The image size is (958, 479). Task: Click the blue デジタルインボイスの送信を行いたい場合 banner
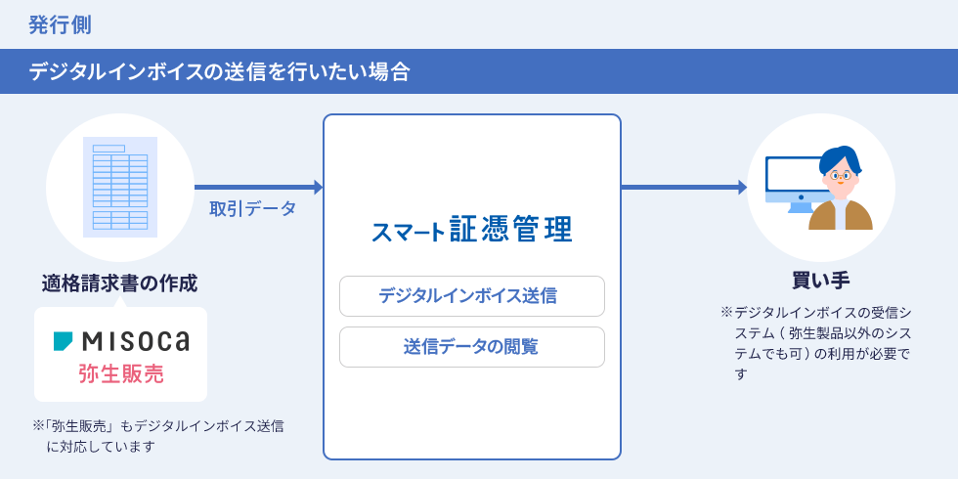coord(479,71)
